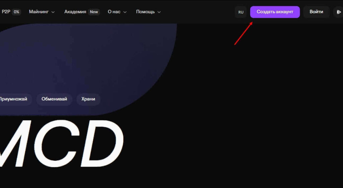Viewport: 343px width, 188px height.
Task: Click the New badge next to Академия
Action: (94, 12)
